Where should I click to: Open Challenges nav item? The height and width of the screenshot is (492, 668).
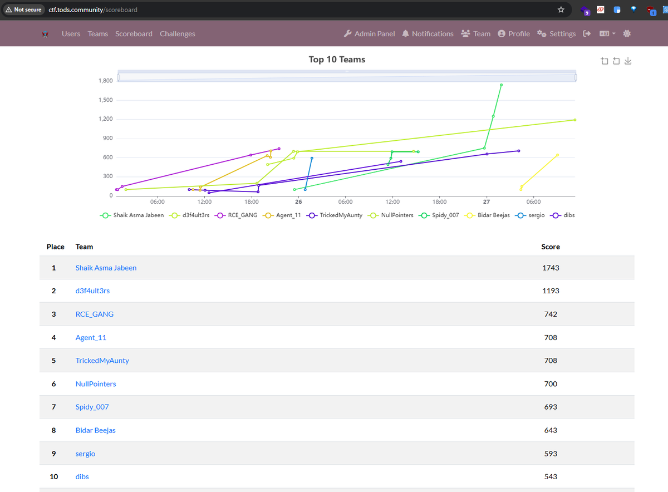click(178, 34)
